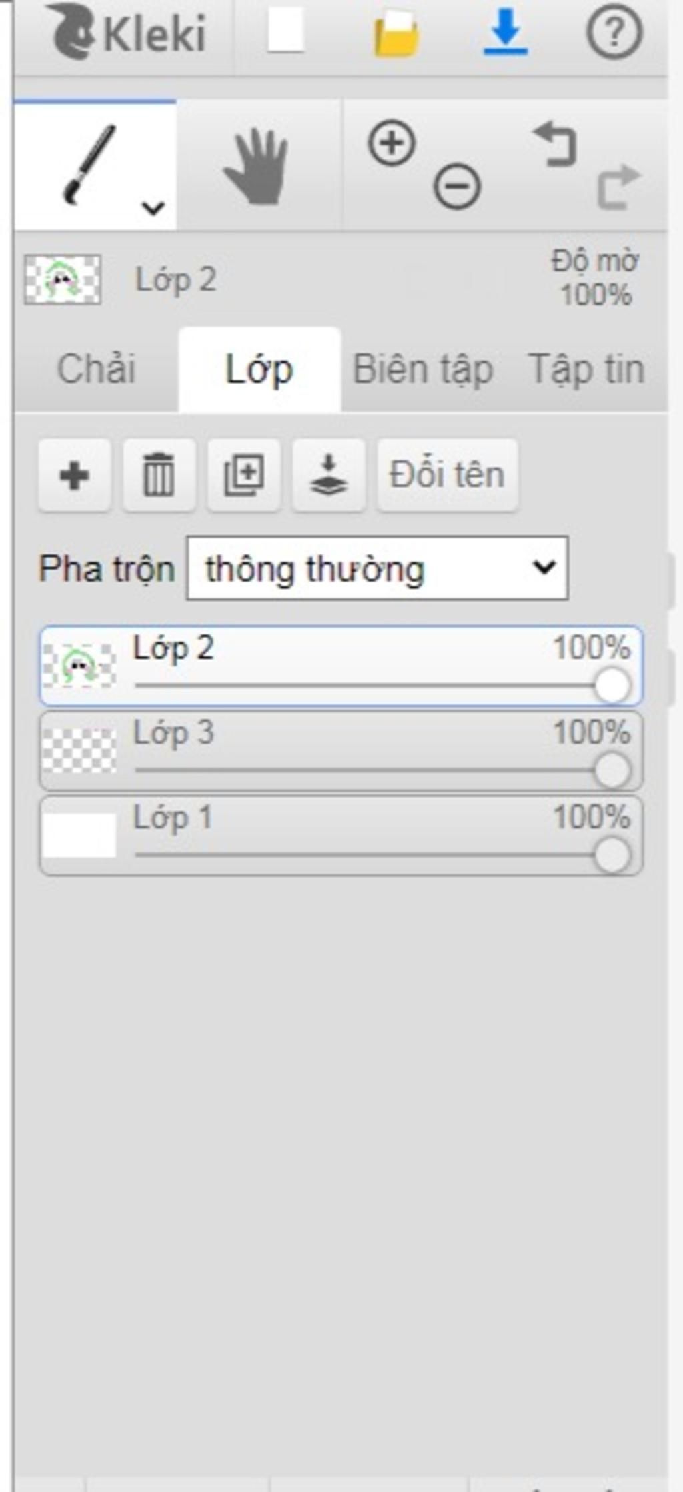Open the Biên tập tab
The image size is (683, 1492).
pyautogui.click(x=423, y=369)
